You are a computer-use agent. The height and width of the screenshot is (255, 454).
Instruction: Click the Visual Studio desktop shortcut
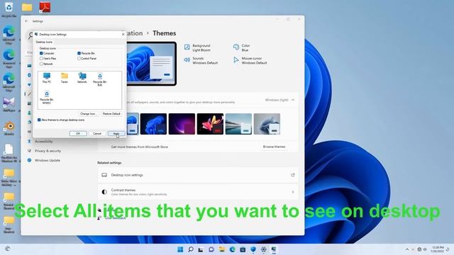pyautogui.click(x=9, y=104)
